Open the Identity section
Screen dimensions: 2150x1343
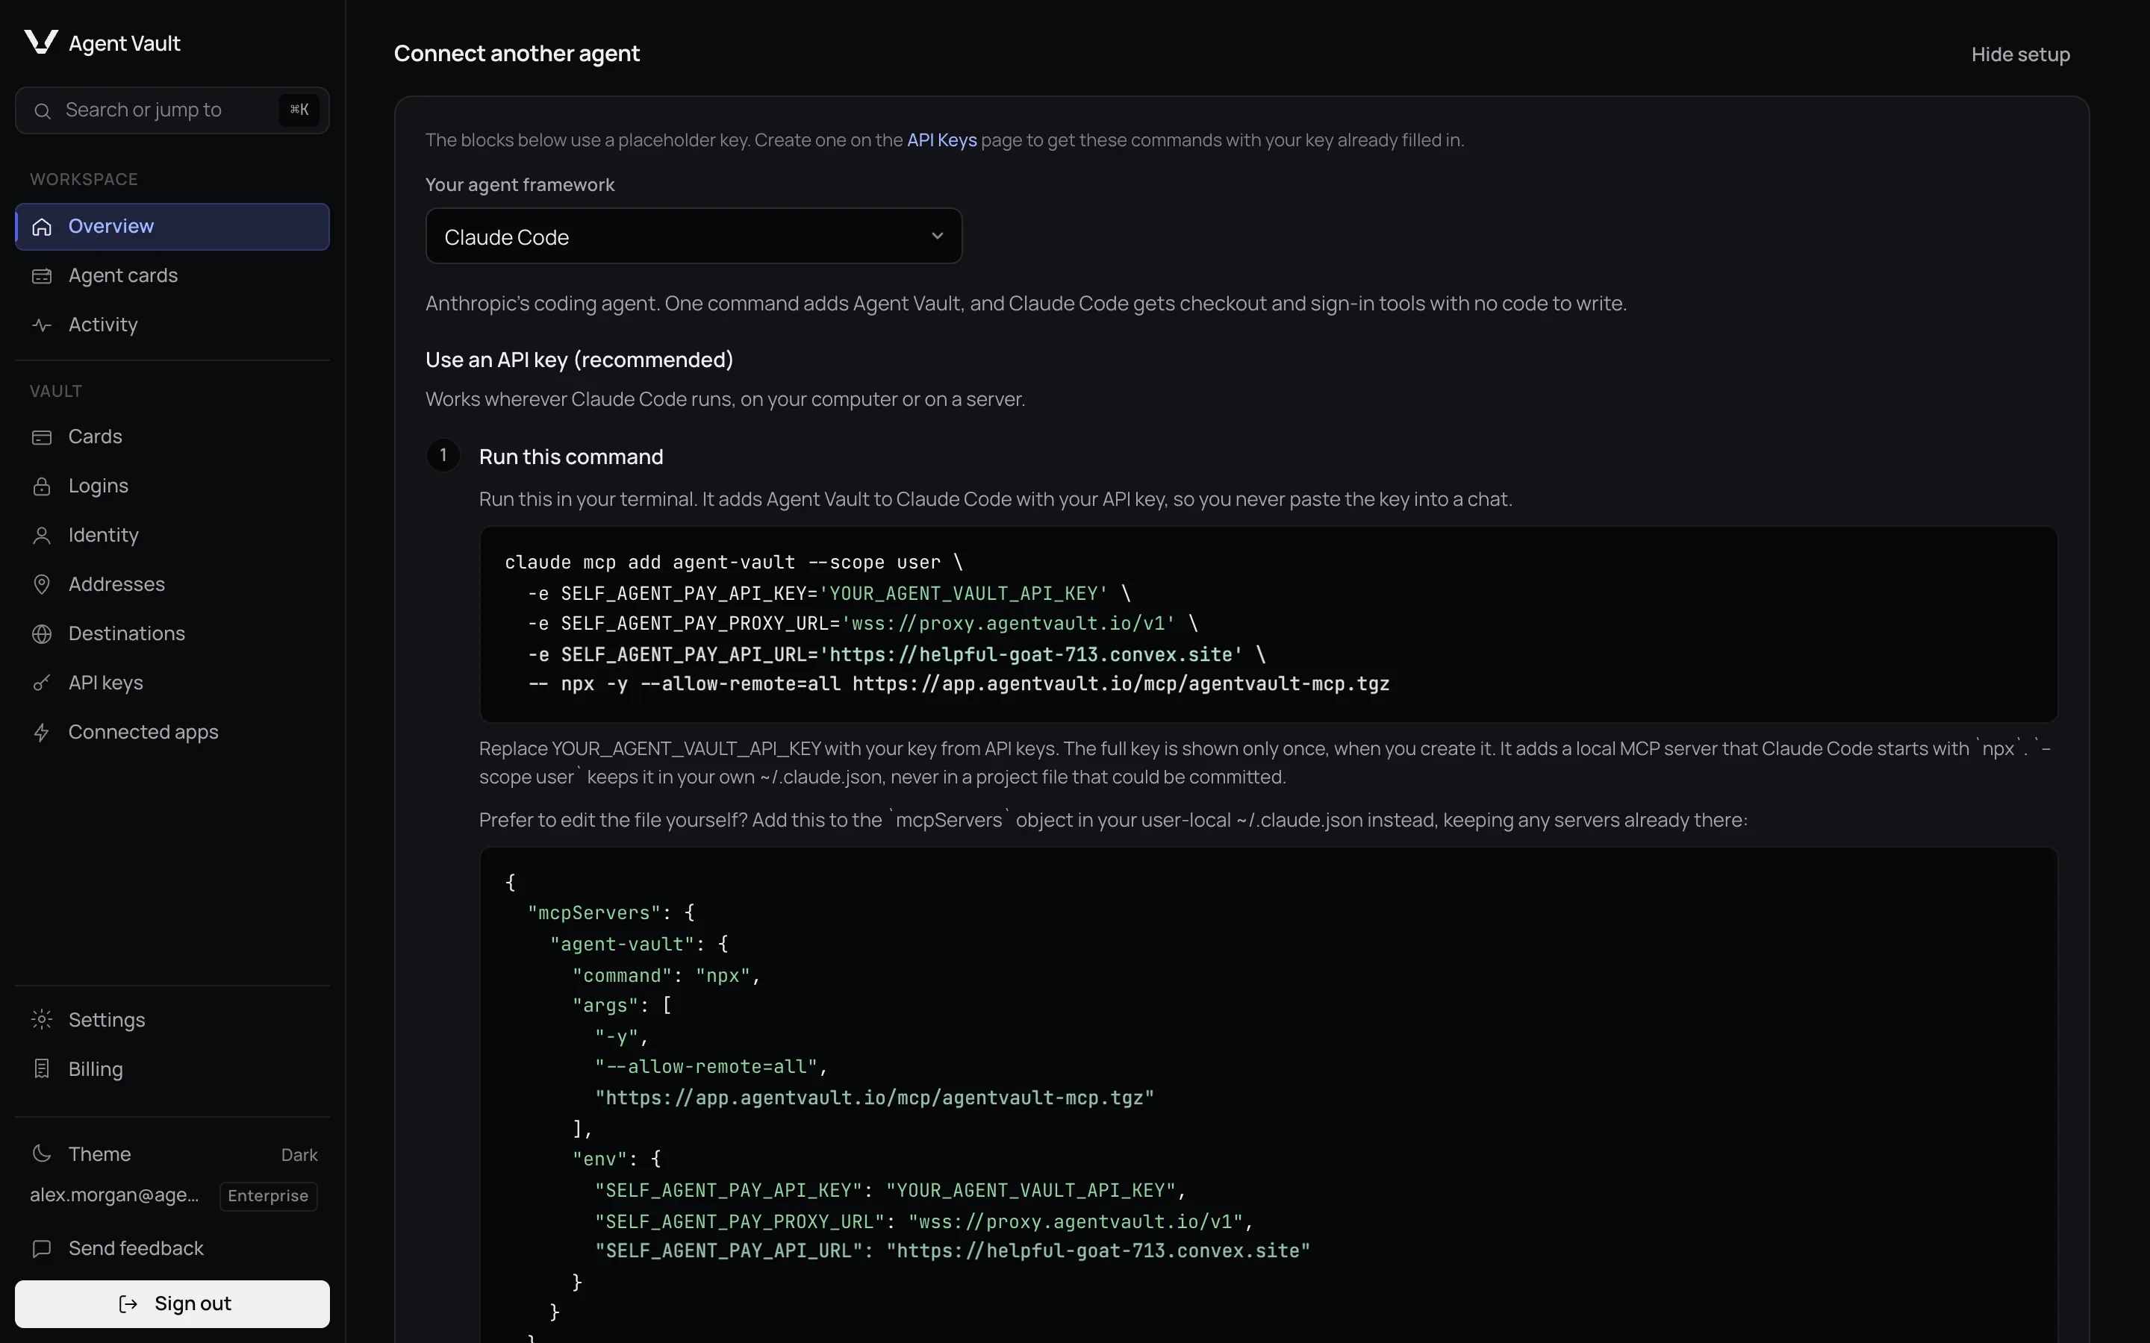pos(172,536)
